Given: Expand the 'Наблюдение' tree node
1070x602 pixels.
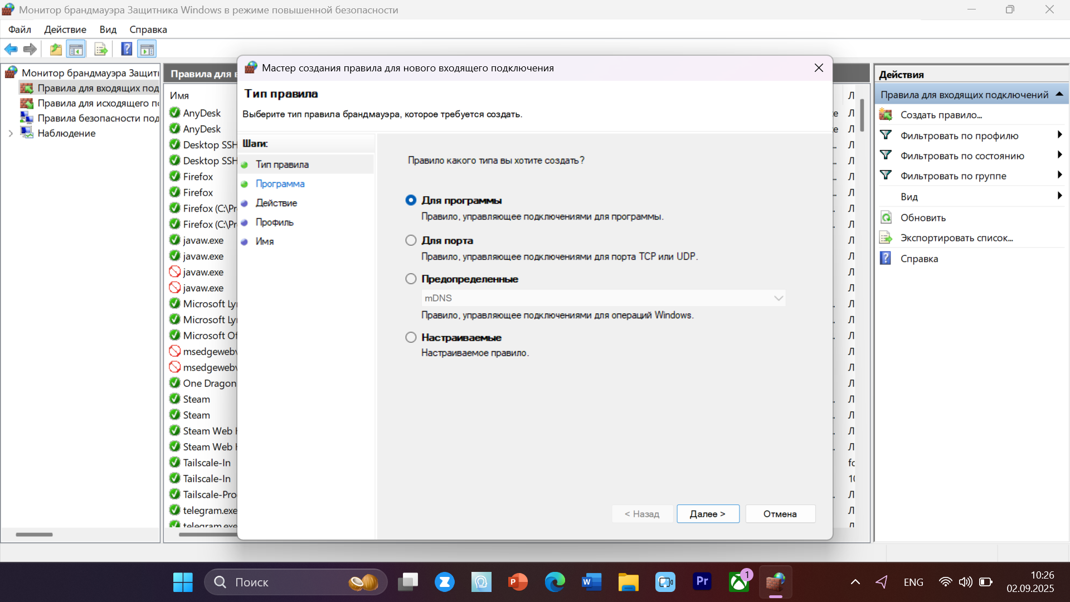Looking at the screenshot, I should coord(11,133).
